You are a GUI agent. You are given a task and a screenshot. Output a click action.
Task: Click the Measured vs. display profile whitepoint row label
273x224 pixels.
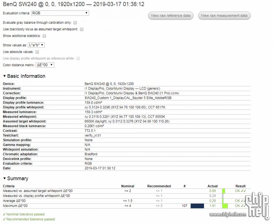coord(36,196)
